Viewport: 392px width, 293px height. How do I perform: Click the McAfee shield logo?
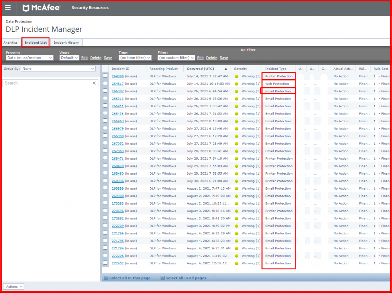point(25,8)
